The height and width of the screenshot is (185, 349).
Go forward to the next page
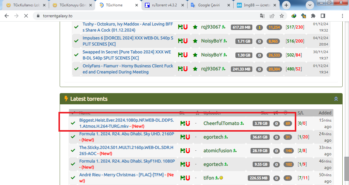[16, 16]
